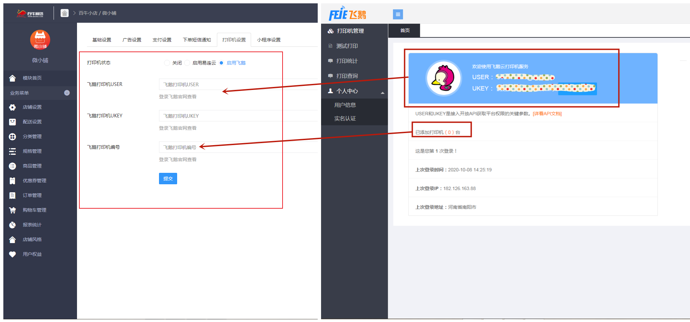Open 店铺设置 menu item text
690x322 pixels.
coord(32,107)
